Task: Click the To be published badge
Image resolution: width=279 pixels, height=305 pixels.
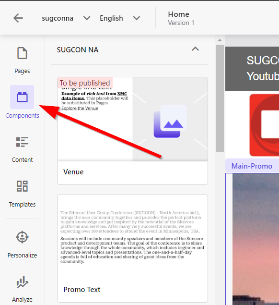Action: click(85, 83)
